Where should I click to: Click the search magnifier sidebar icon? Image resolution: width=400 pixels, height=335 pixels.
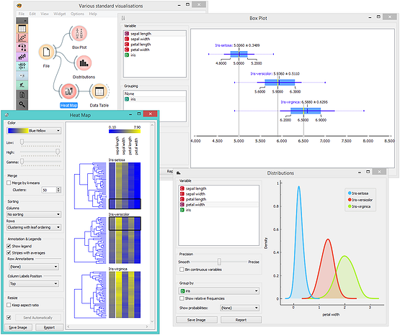coord(22,104)
